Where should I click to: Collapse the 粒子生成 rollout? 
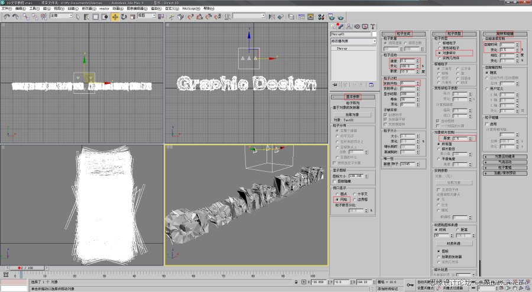(403, 34)
